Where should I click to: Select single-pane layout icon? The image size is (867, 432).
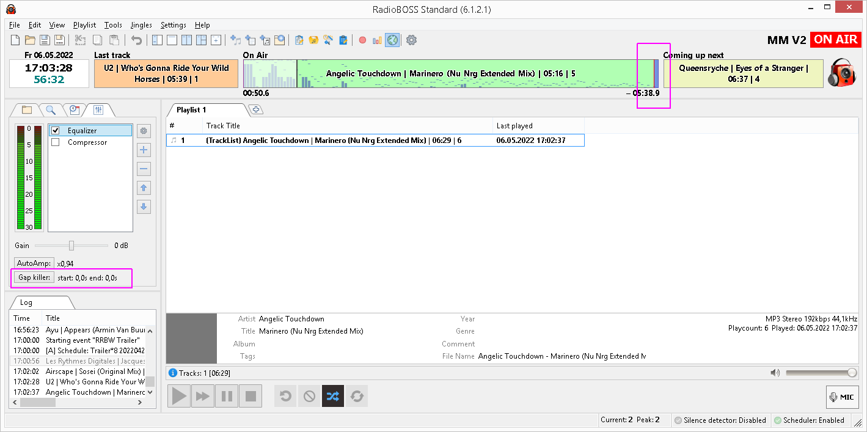(x=172, y=40)
